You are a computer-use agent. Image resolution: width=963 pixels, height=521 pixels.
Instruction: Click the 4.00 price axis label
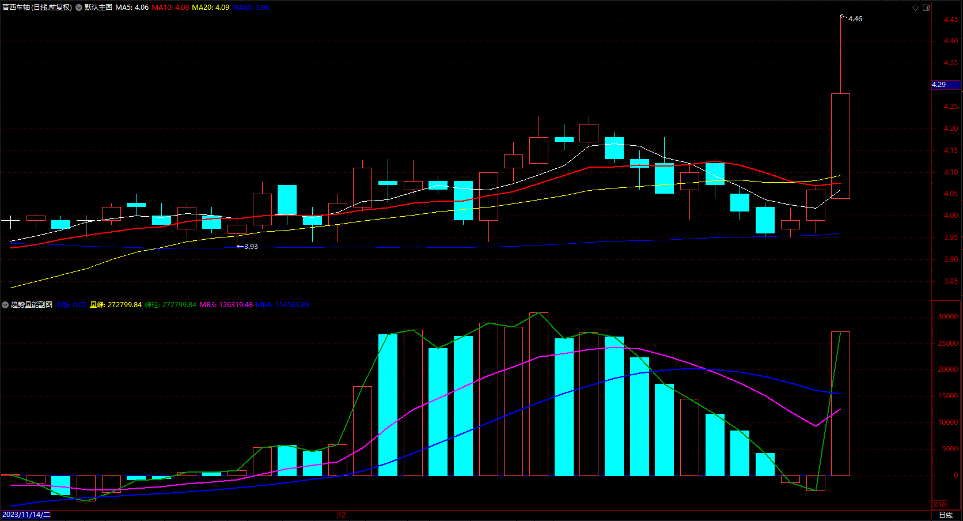pos(951,216)
